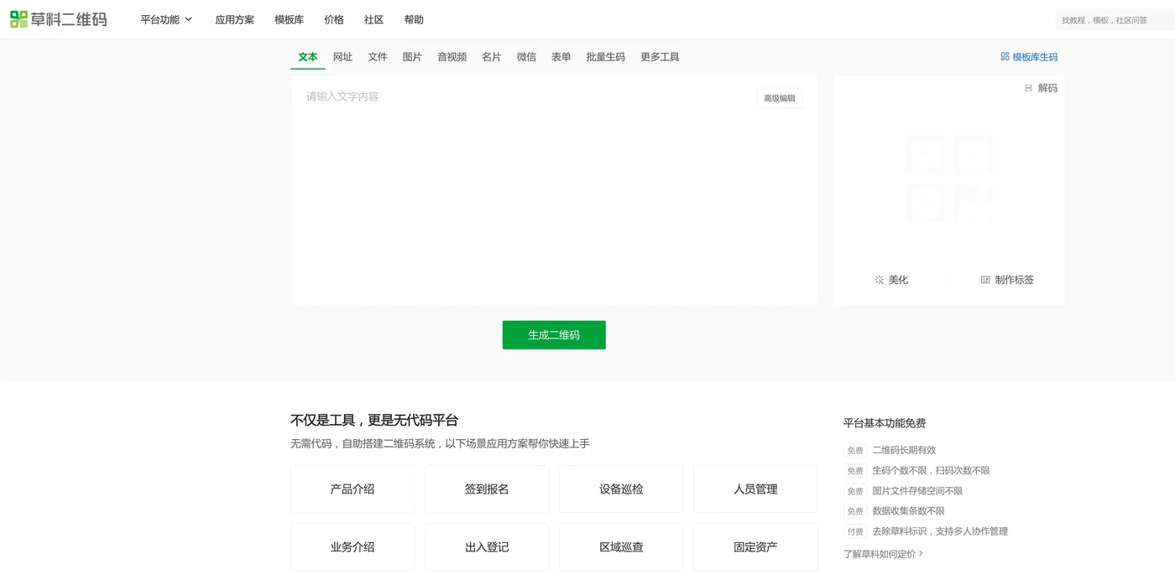Click the text 二维码长期有效
The width and height of the screenshot is (1175, 574).
pyautogui.click(x=904, y=450)
